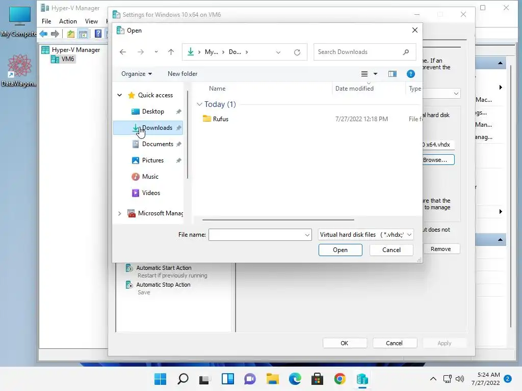Image resolution: width=522 pixels, height=391 pixels.
Task: Go back in the Open dialog
Action: tap(123, 52)
